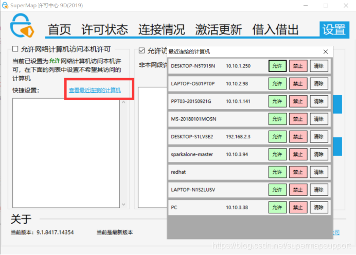
Task: Click version text 9.1.8417.14354
Action: click(55, 232)
